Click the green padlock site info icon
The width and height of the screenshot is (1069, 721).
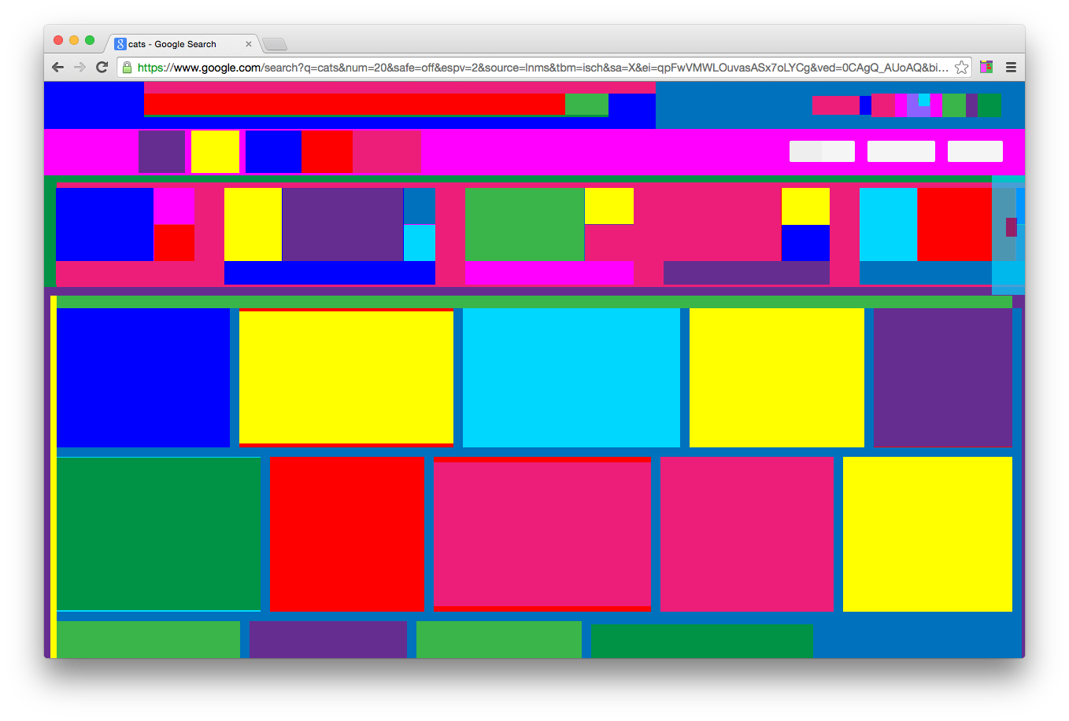coord(127,68)
